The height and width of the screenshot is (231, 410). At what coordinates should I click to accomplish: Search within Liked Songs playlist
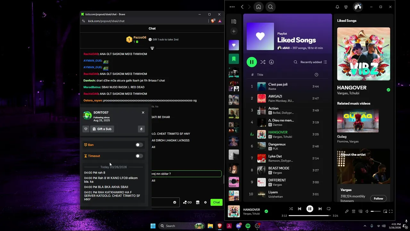(x=295, y=62)
